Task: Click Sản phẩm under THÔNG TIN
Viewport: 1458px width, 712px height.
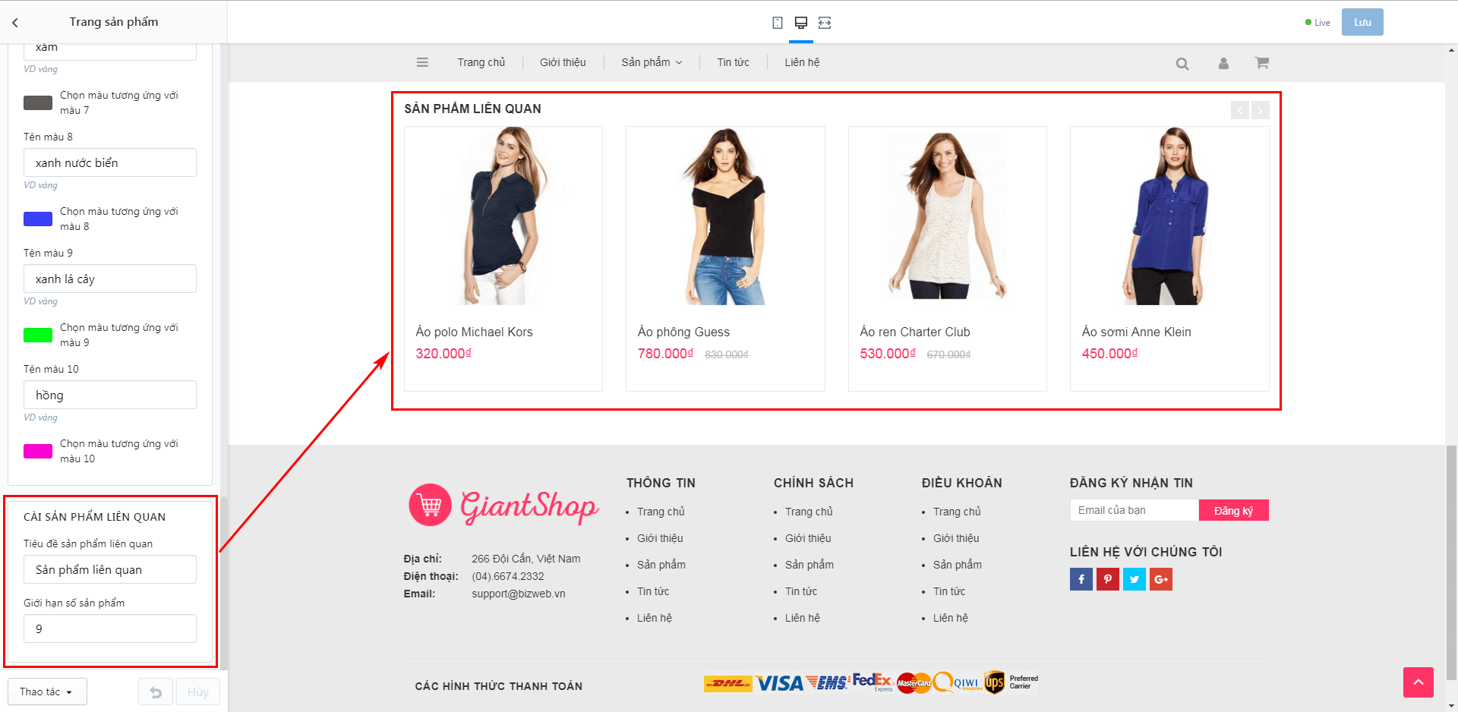Action: 661,565
